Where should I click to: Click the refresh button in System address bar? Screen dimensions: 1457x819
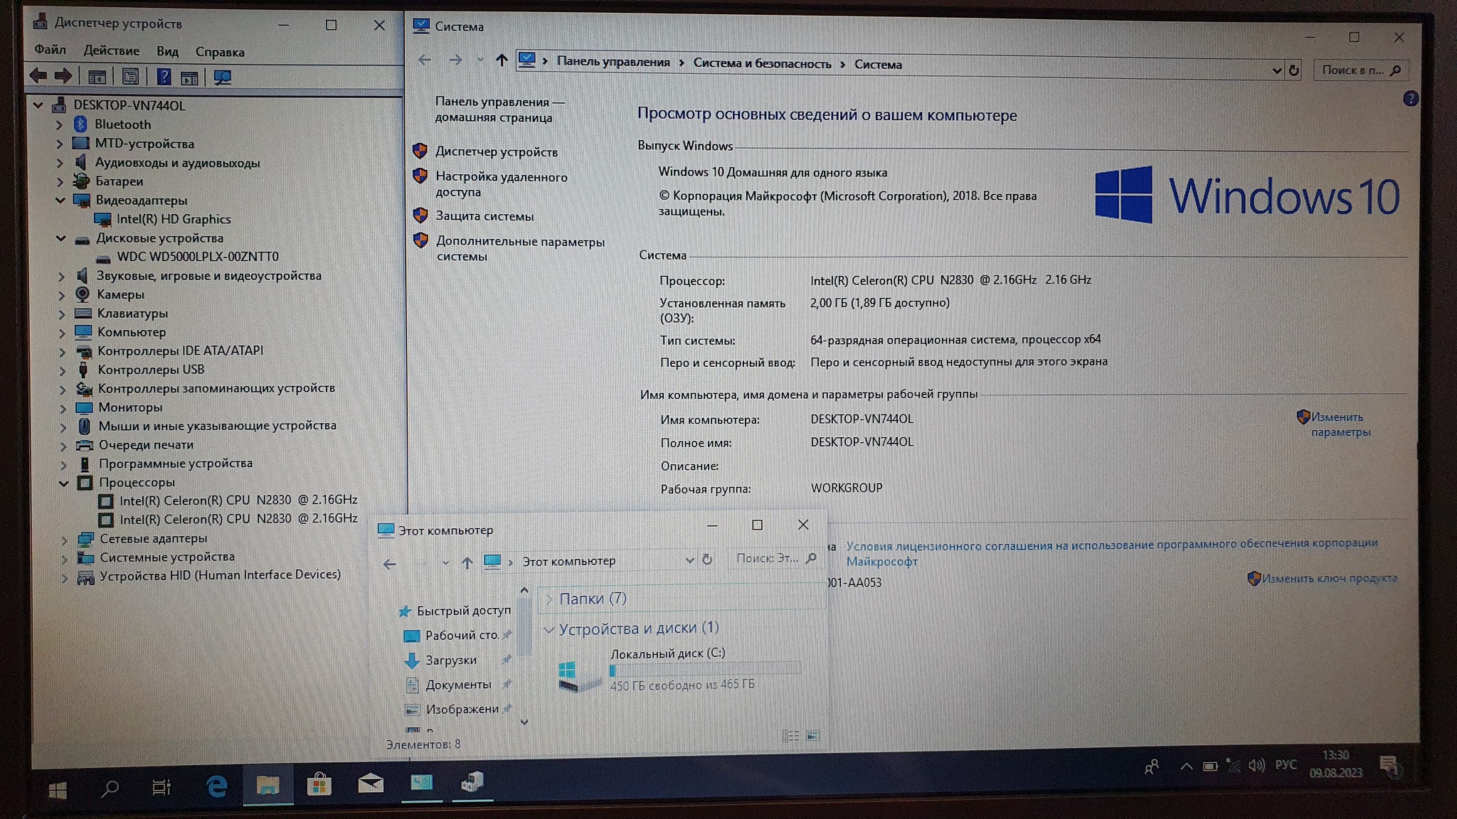pyautogui.click(x=1294, y=70)
